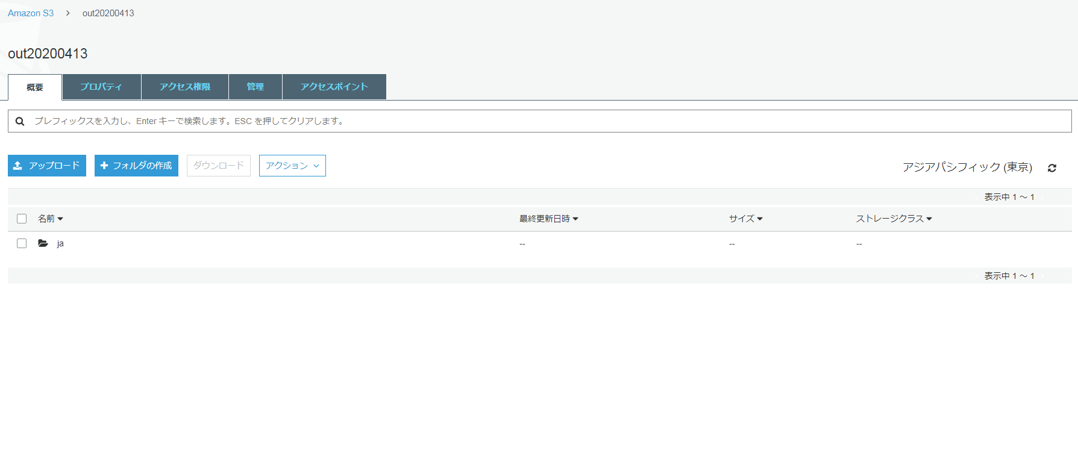Click the refresh icon next to the region name
Screen dimensions: 1078x471
(x=1051, y=168)
